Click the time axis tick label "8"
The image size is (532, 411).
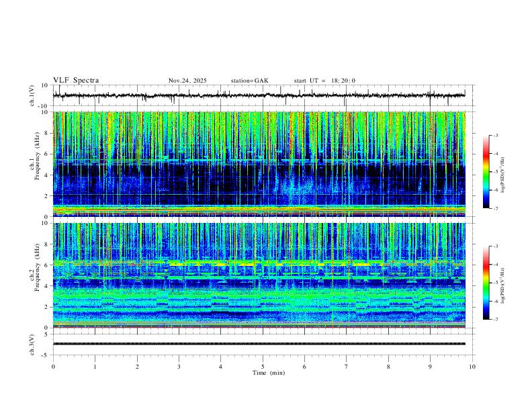(388, 367)
